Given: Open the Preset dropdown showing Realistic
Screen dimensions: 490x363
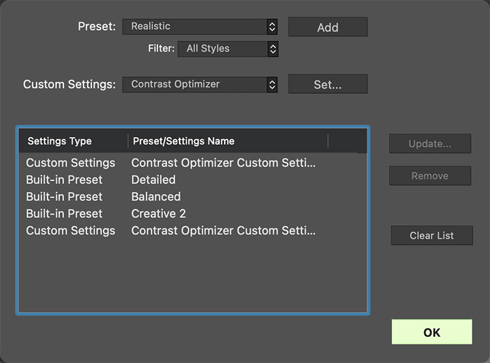Looking at the screenshot, I should click(200, 27).
